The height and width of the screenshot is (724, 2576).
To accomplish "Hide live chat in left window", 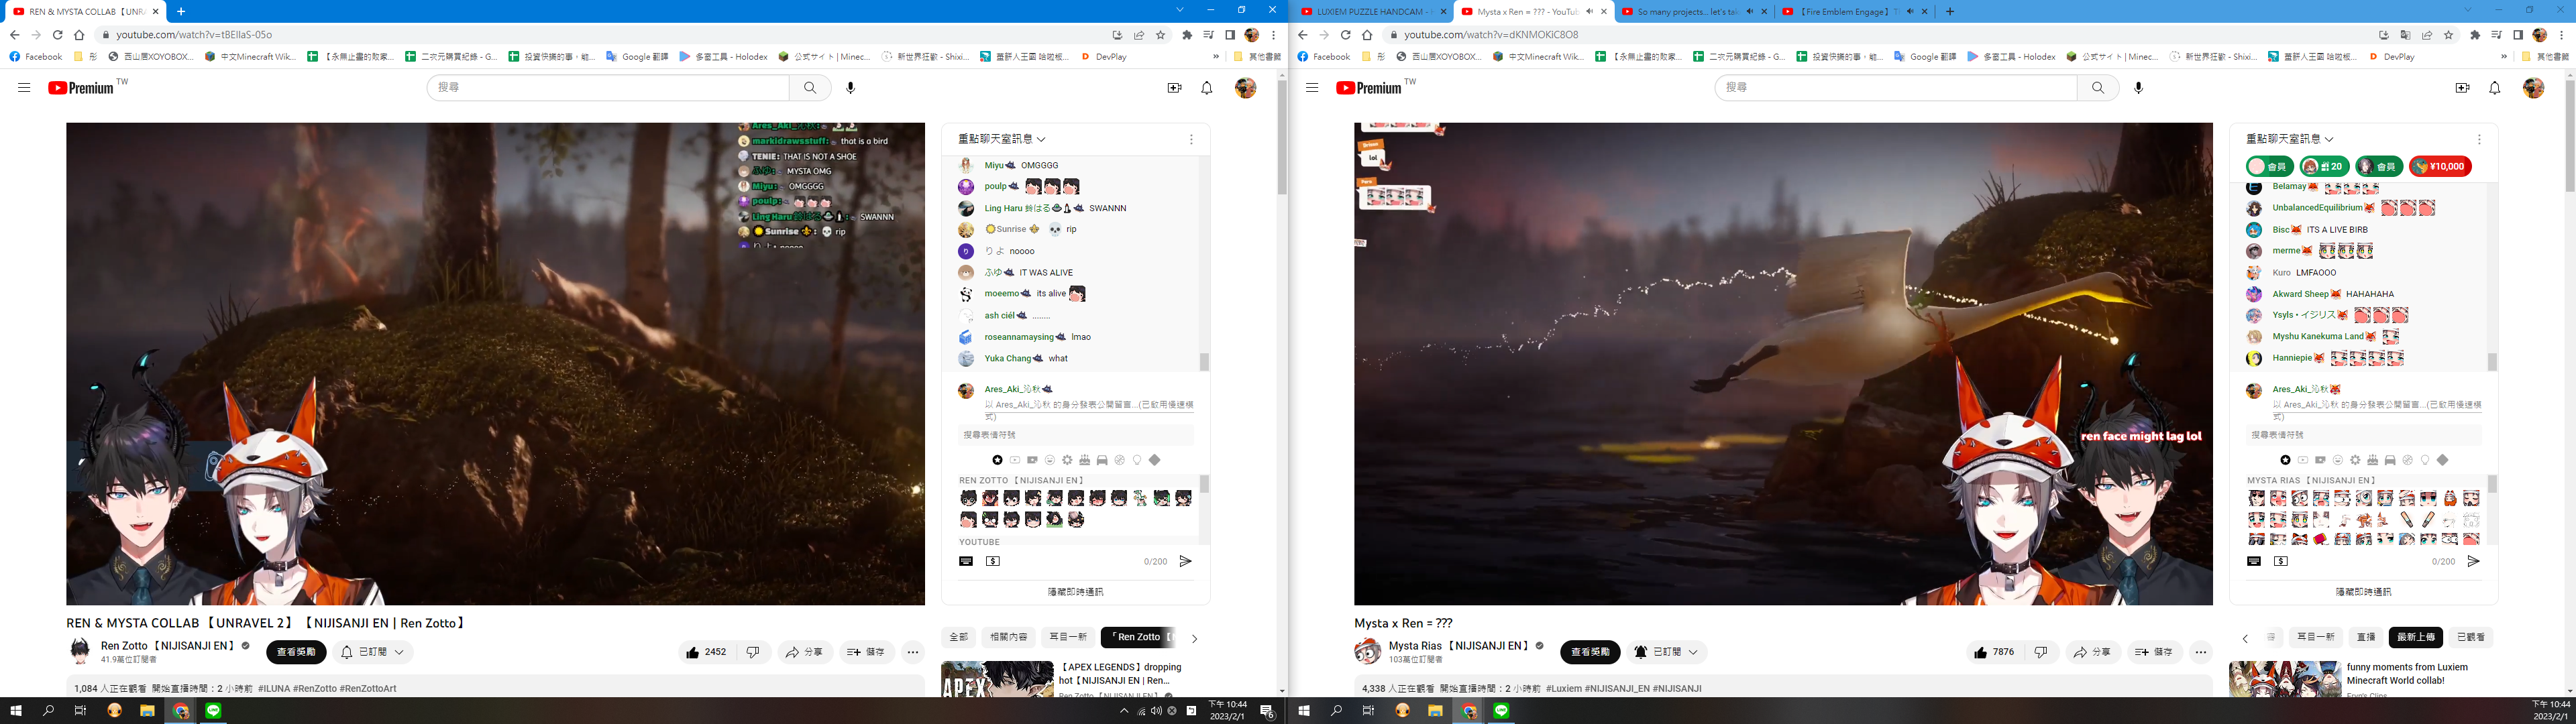I will [x=1075, y=592].
